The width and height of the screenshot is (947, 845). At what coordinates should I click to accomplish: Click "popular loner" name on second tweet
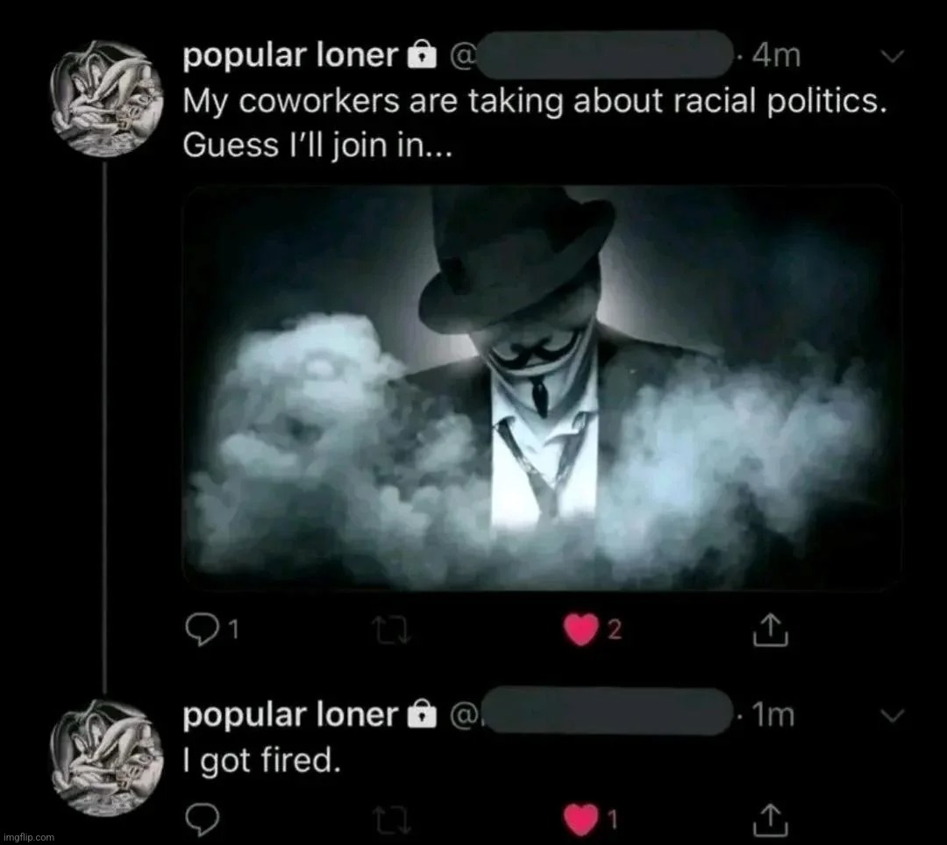point(289,716)
